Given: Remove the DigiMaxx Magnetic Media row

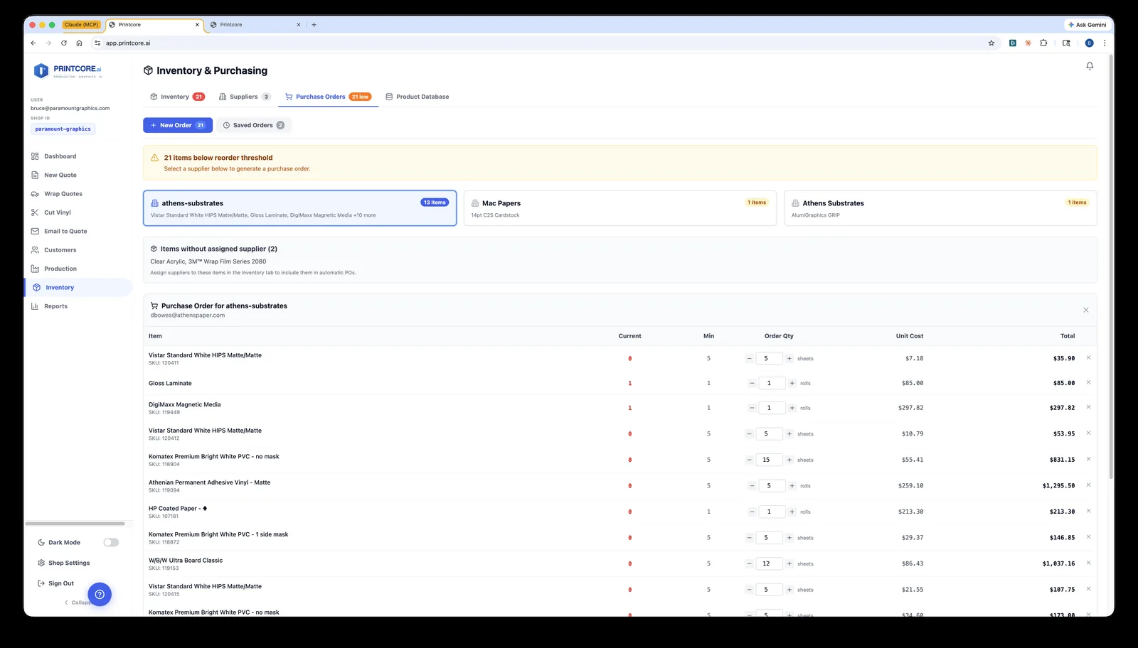Looking at the screenshot, I should [x=1088, y=407].
